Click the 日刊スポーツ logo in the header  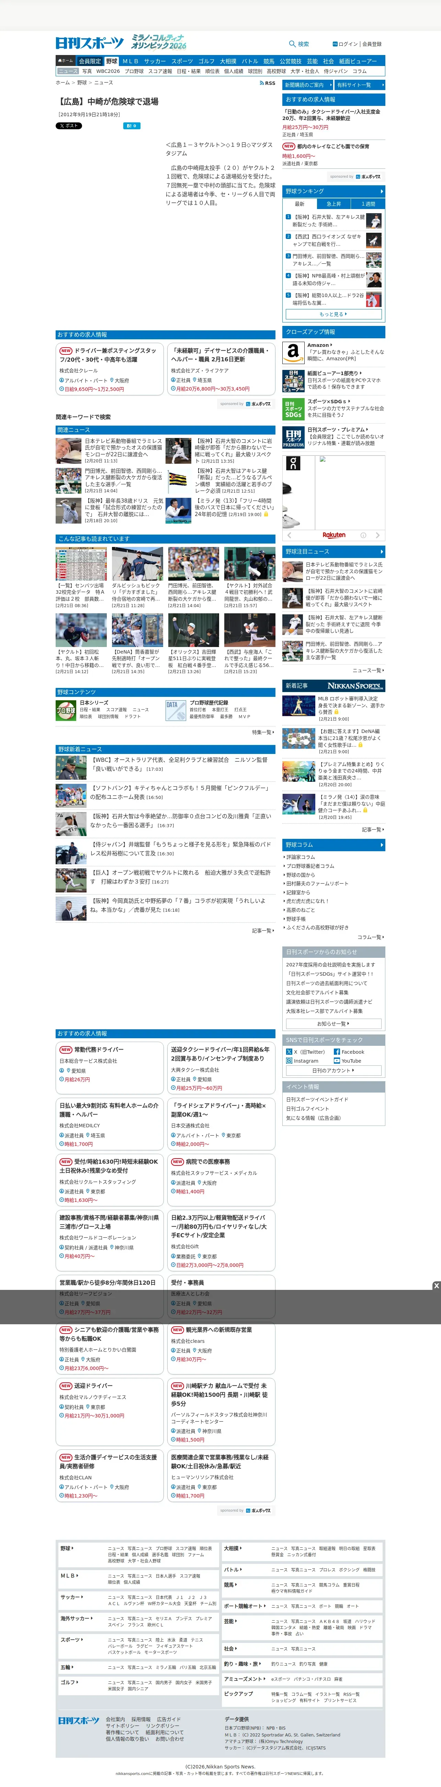coord(90,43)
